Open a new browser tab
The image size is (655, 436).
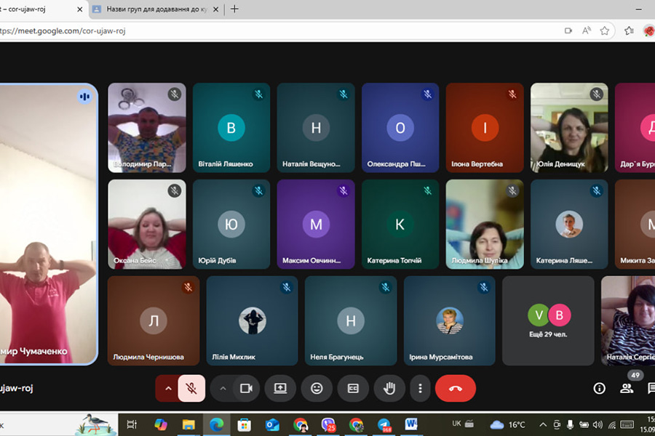[234, 9]
